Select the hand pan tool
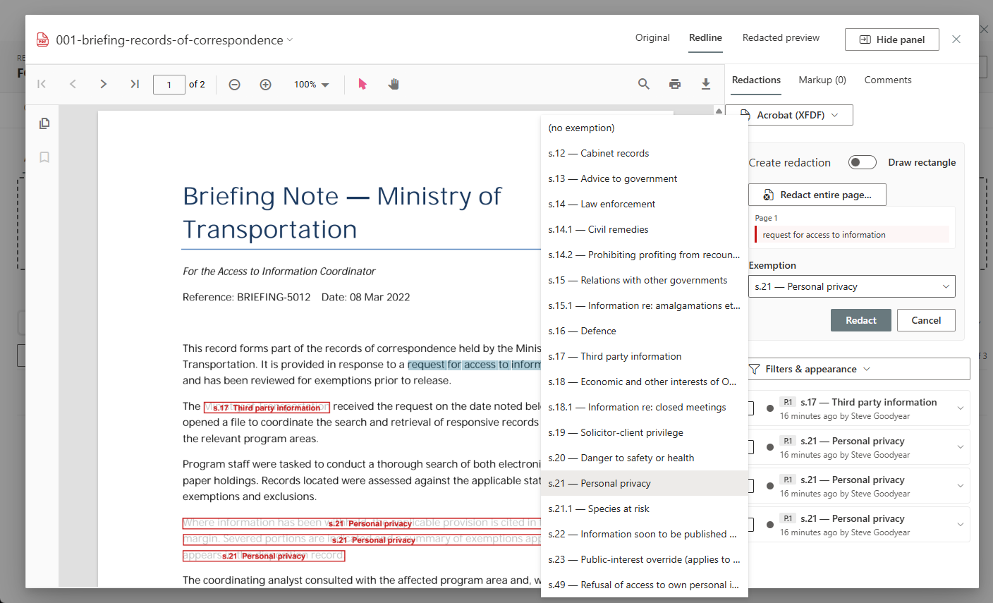The image size is (993, 603). [394, 85]
